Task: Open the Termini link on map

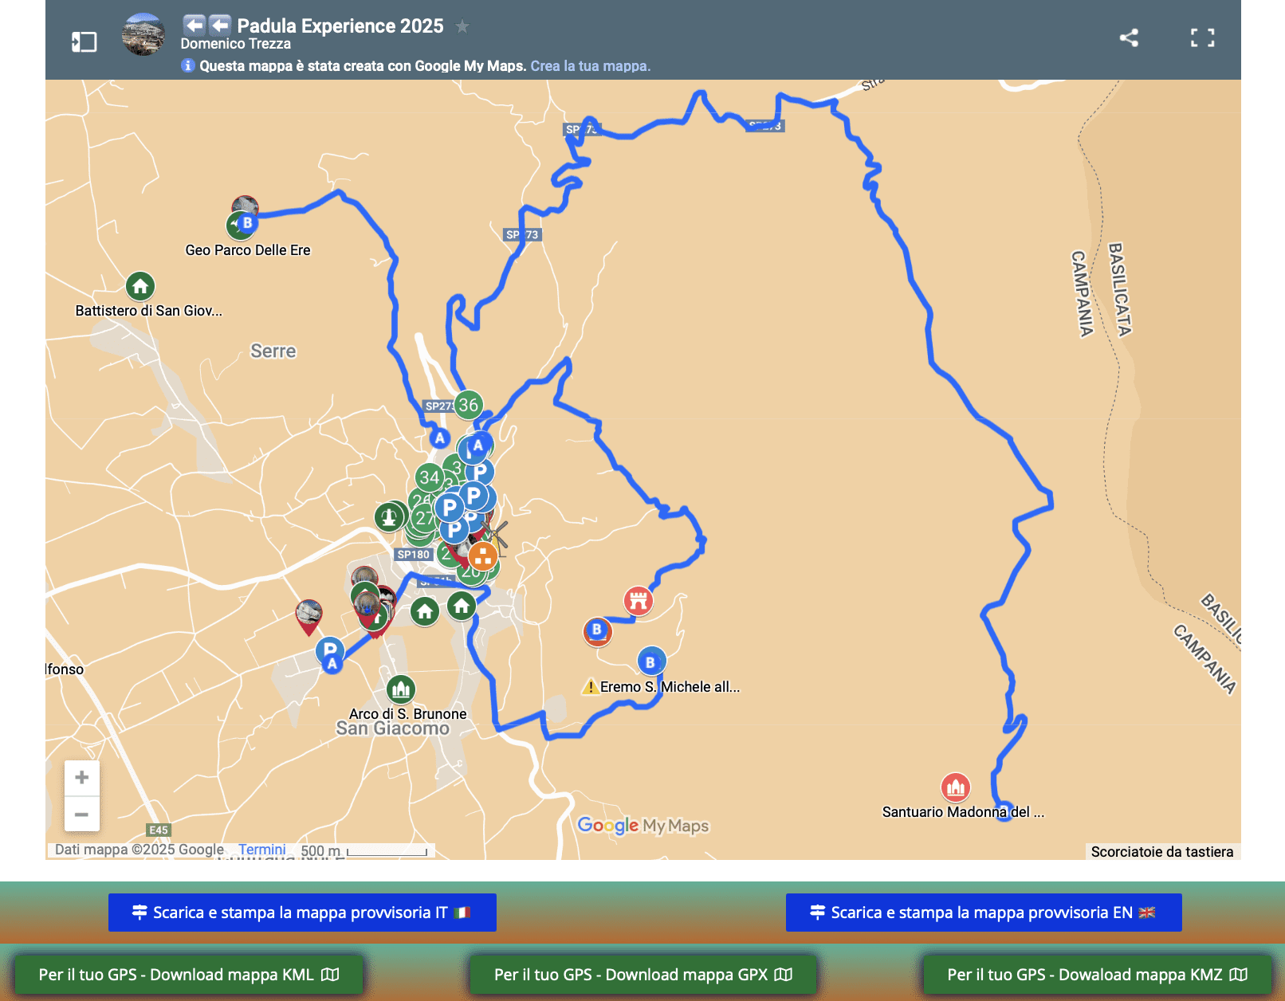Action: pyautogui.click(x=261, y=850)
